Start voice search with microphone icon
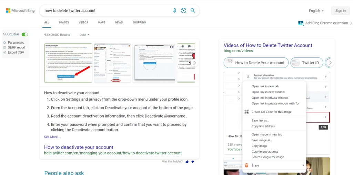The image size is (353, 175). click(174, 11)
